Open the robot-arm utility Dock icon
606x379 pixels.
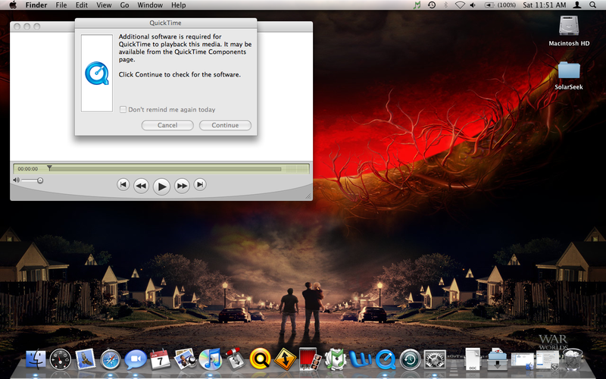(235, 359)
